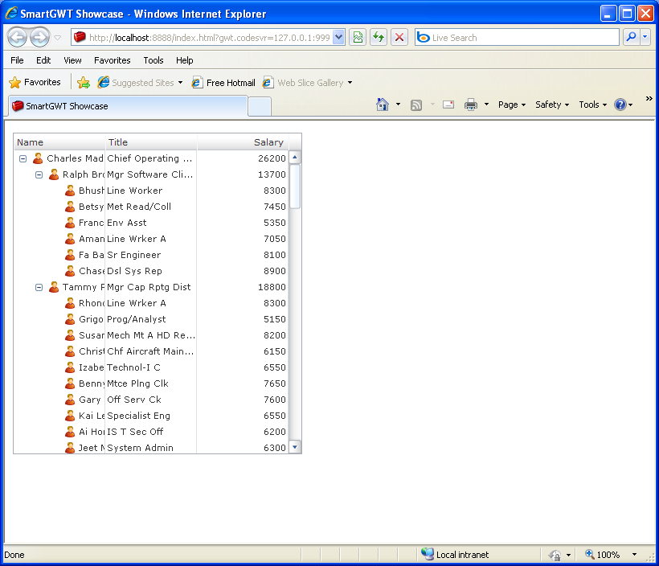Image resolution: width=659 pixels, height=566 pixels.
Task: Click person icon in Line Worker row
Action: tap(70, 191)
